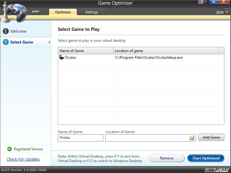Open the Check For Updates link
Image resolution: width=231 pixels, height=173 pixels.
coord(23,159)
